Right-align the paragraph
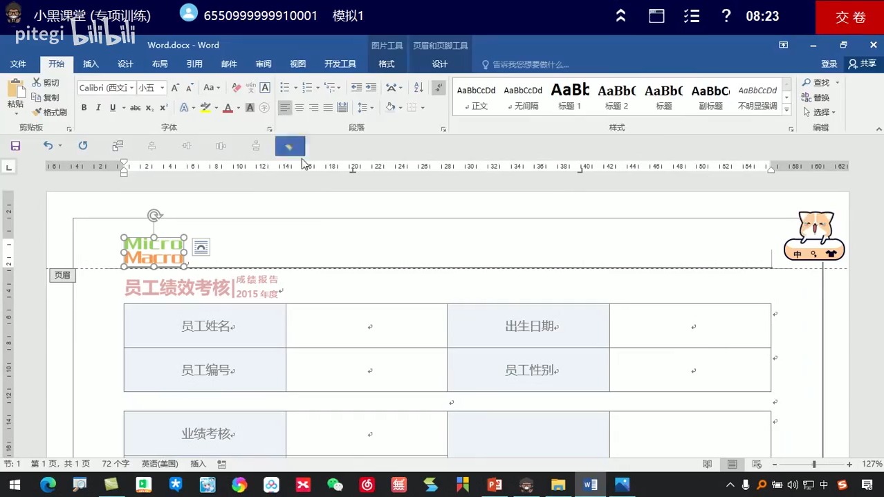The width and height of the screenshot is (884, 497). (x=314, y=108)
